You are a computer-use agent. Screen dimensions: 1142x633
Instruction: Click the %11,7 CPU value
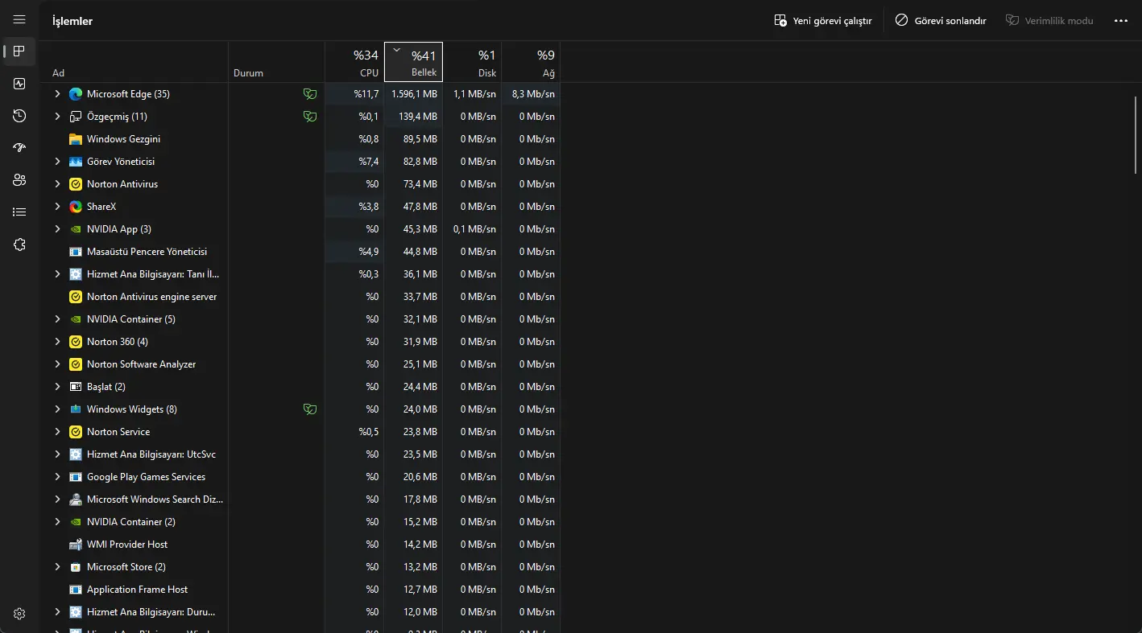click(x=366, y=94)
